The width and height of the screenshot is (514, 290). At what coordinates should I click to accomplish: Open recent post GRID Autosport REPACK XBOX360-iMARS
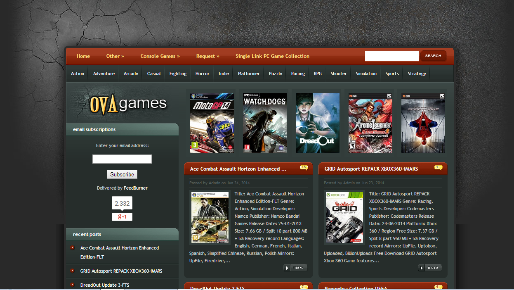(121, 271)
